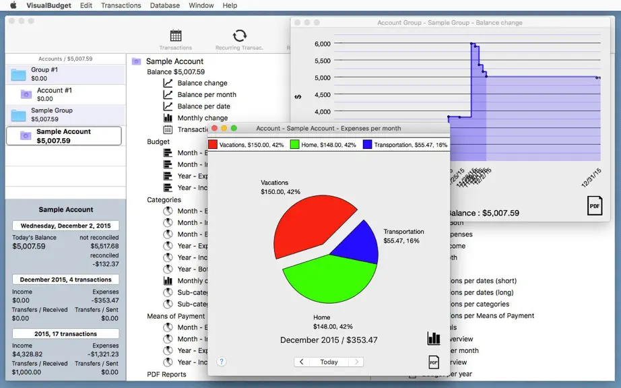Viewport: 621px width, 388px height.
Task: Export balance change chart as PDF
Action: coord(595,206)
